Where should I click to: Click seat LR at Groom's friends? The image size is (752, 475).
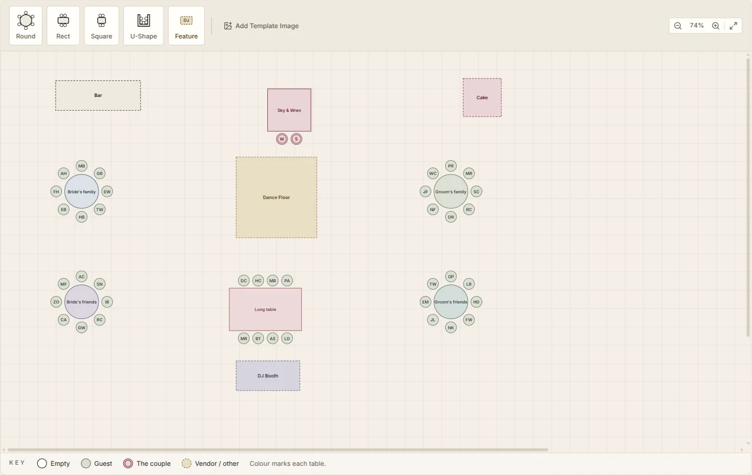click(x=469, y=283)
